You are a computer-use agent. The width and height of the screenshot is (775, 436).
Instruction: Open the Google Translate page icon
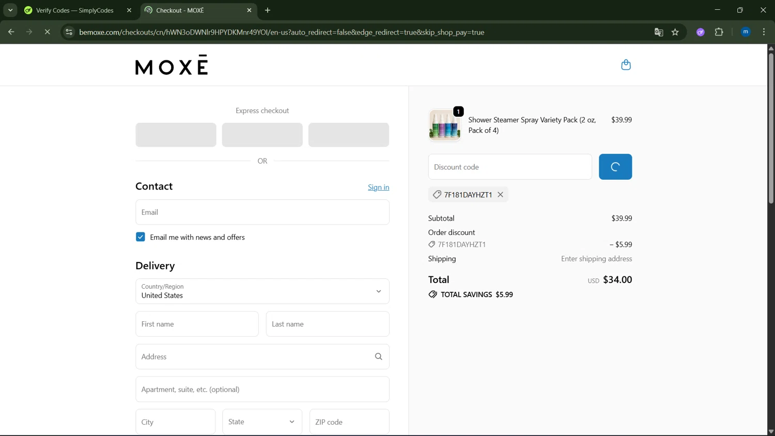pos(658,32)
